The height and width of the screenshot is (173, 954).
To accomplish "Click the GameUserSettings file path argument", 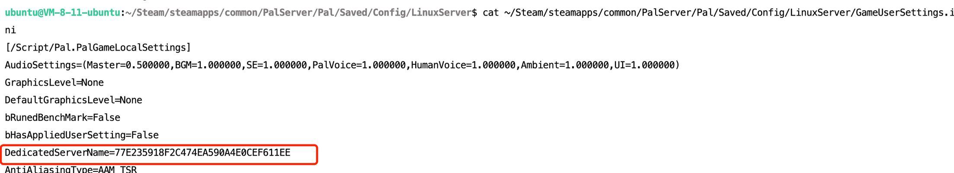I will [729, 13].
